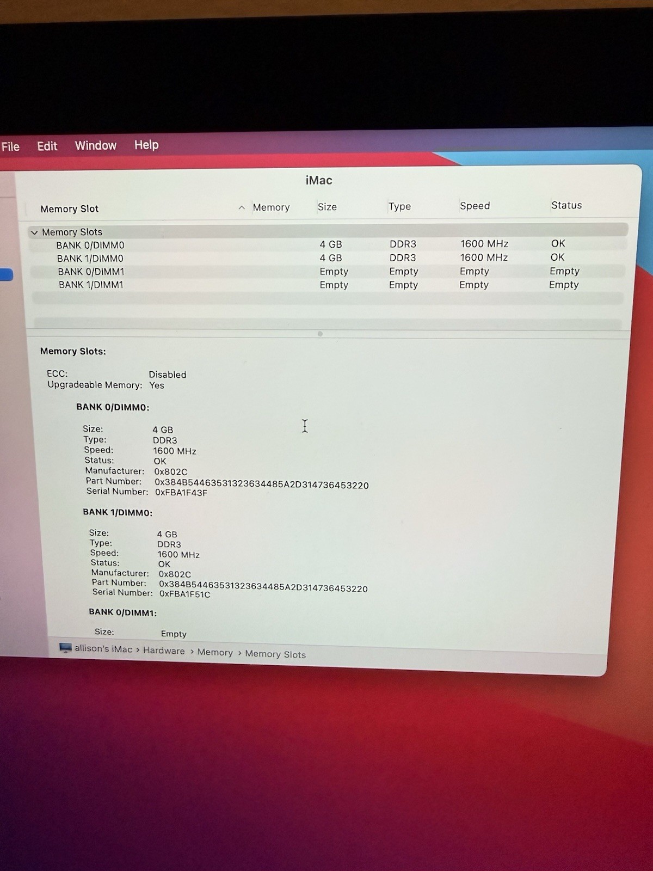Select the Memory Slots parent row
Screen dimensions: 653x871
(x=329, y=231)
